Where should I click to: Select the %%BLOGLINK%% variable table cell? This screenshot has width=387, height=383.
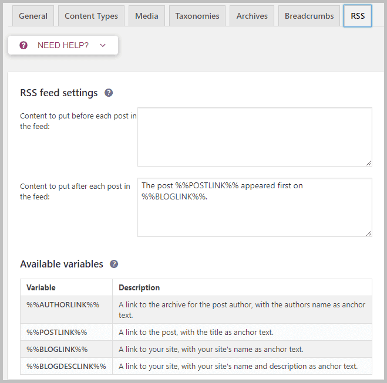57,349
